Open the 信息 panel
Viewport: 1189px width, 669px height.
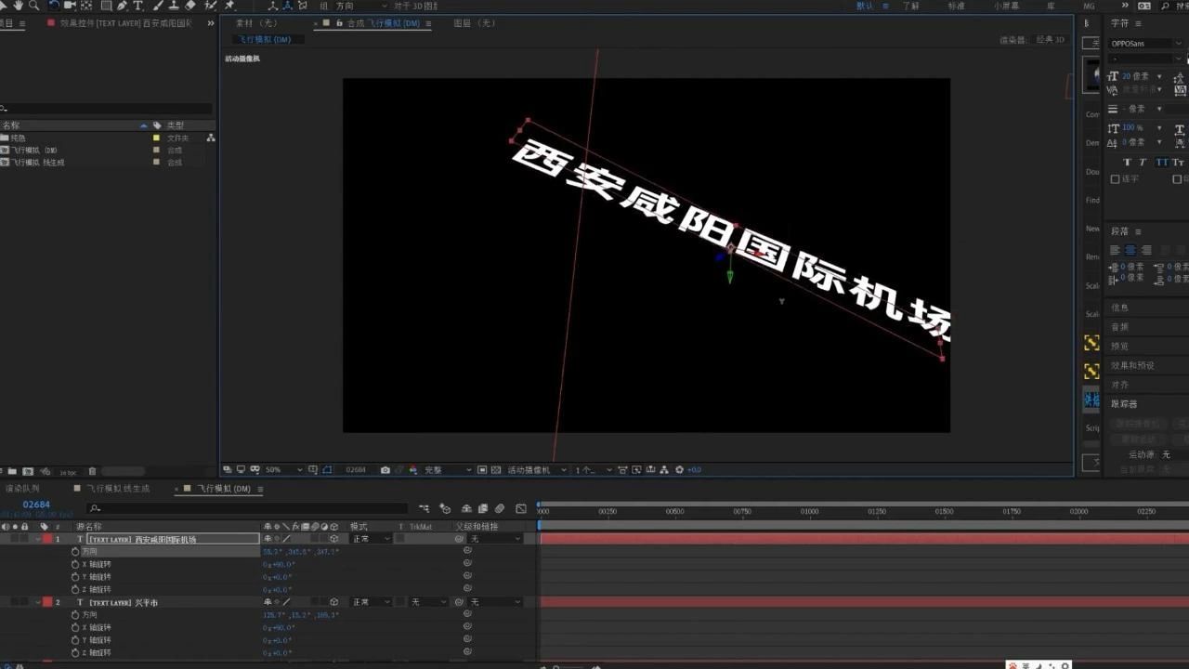[1119, 308]
